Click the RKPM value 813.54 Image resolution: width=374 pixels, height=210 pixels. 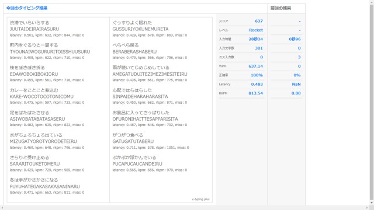coord(255,93)
